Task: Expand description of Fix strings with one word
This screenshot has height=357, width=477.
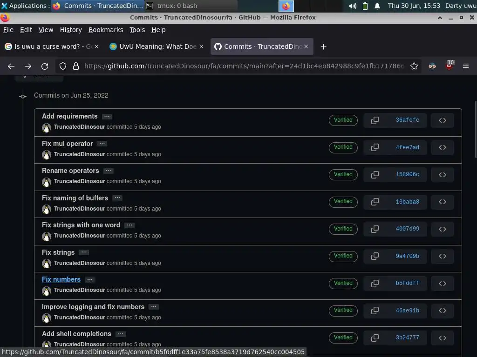Action: (x=129, y=225)
